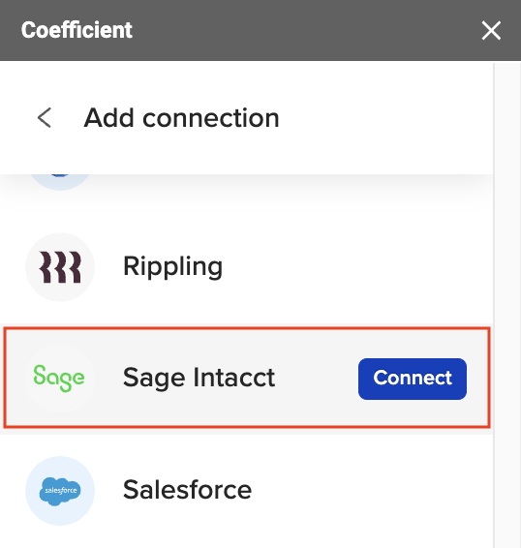Choose the Salesforce connection name
Viewport: 521px width, 548px height.
click(187, 490)
